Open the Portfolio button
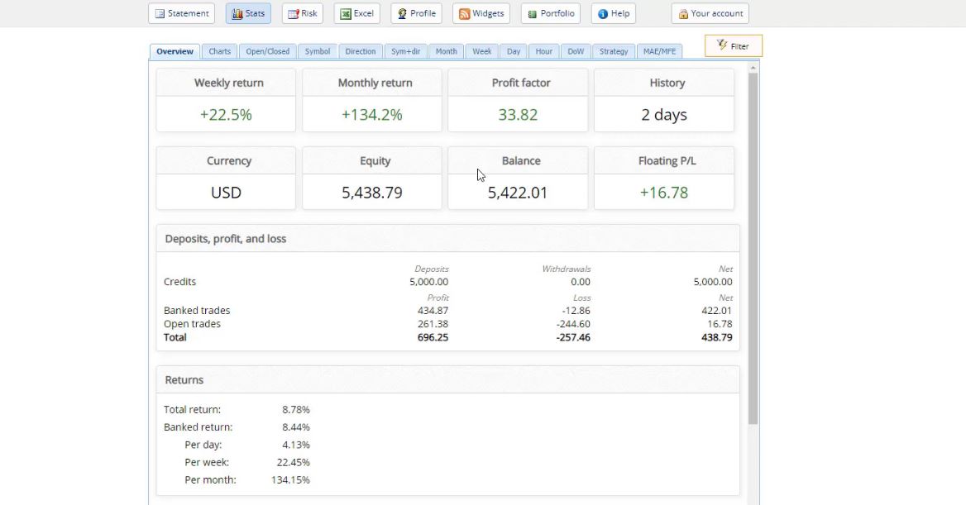 551,13
